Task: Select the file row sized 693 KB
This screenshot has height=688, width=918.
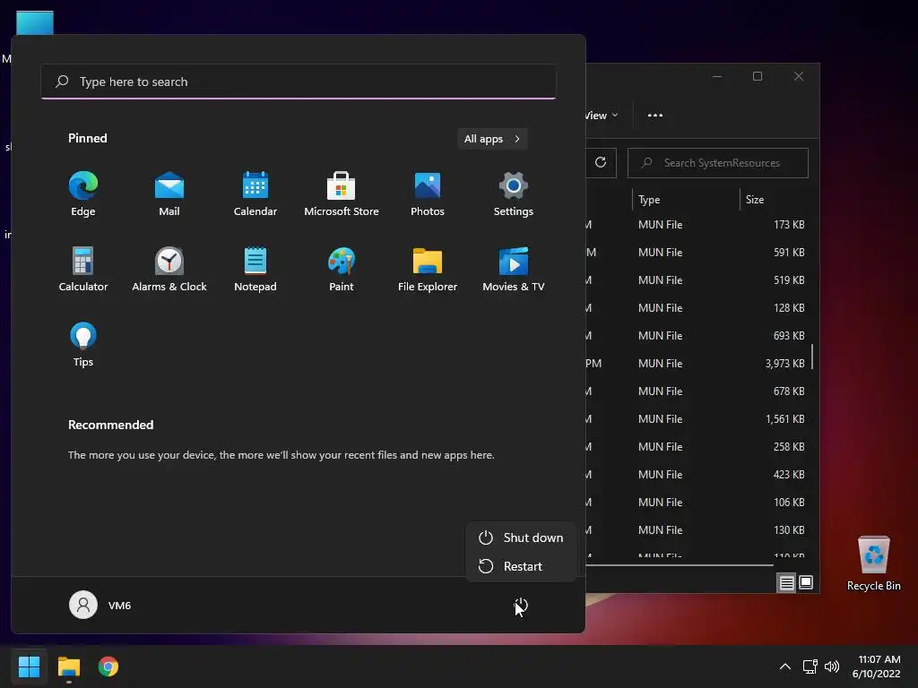Action: click(697, 336)
